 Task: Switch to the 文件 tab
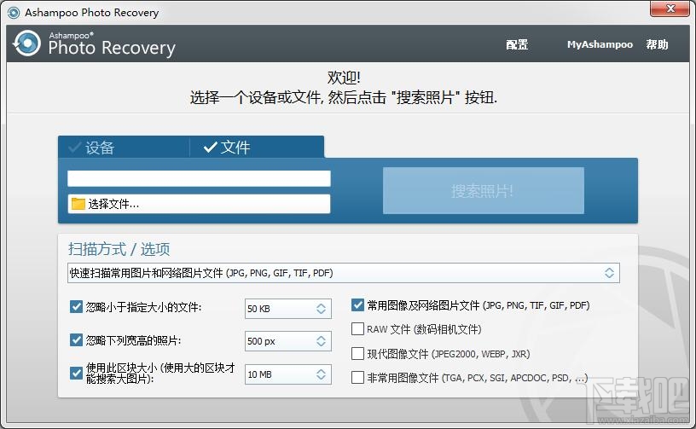(257, 148)
